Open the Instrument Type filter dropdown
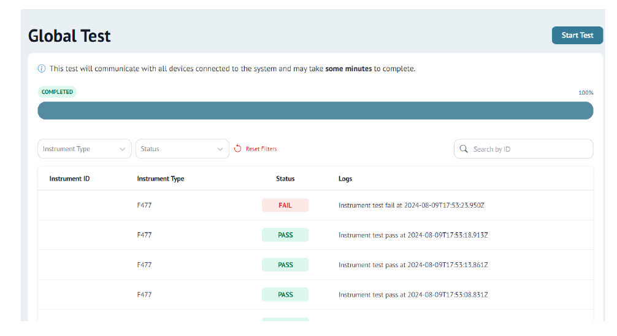The image size is (617, 336). point(84,149)
